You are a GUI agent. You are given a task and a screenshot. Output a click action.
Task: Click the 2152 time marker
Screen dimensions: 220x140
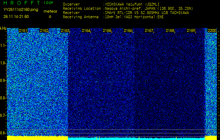(x=44, y=30)
